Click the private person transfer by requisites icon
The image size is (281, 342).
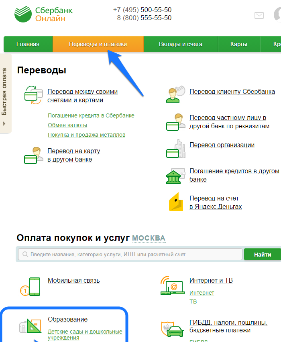pyautogui.click(x=176, y=122)
